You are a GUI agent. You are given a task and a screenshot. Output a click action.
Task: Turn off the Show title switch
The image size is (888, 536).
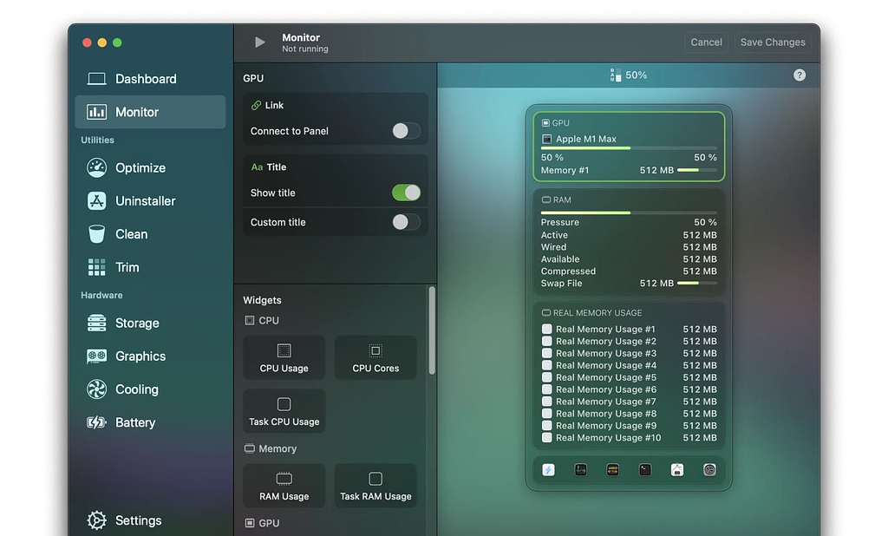pos(406,193)
